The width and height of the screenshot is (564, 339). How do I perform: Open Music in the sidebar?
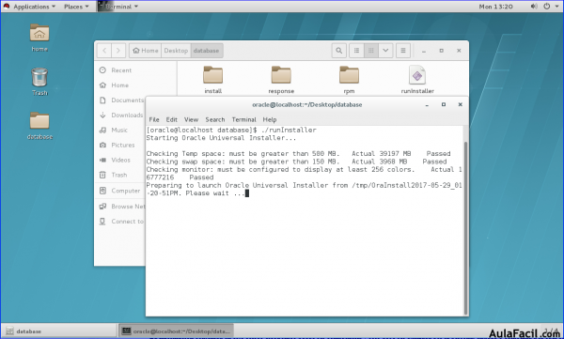coord(119,131)
